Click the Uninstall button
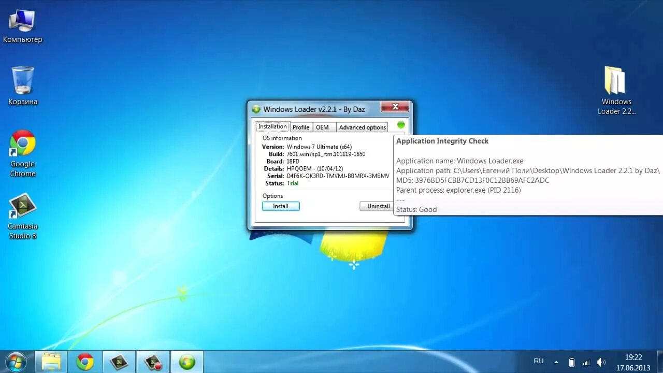 (x=377, y=206)
